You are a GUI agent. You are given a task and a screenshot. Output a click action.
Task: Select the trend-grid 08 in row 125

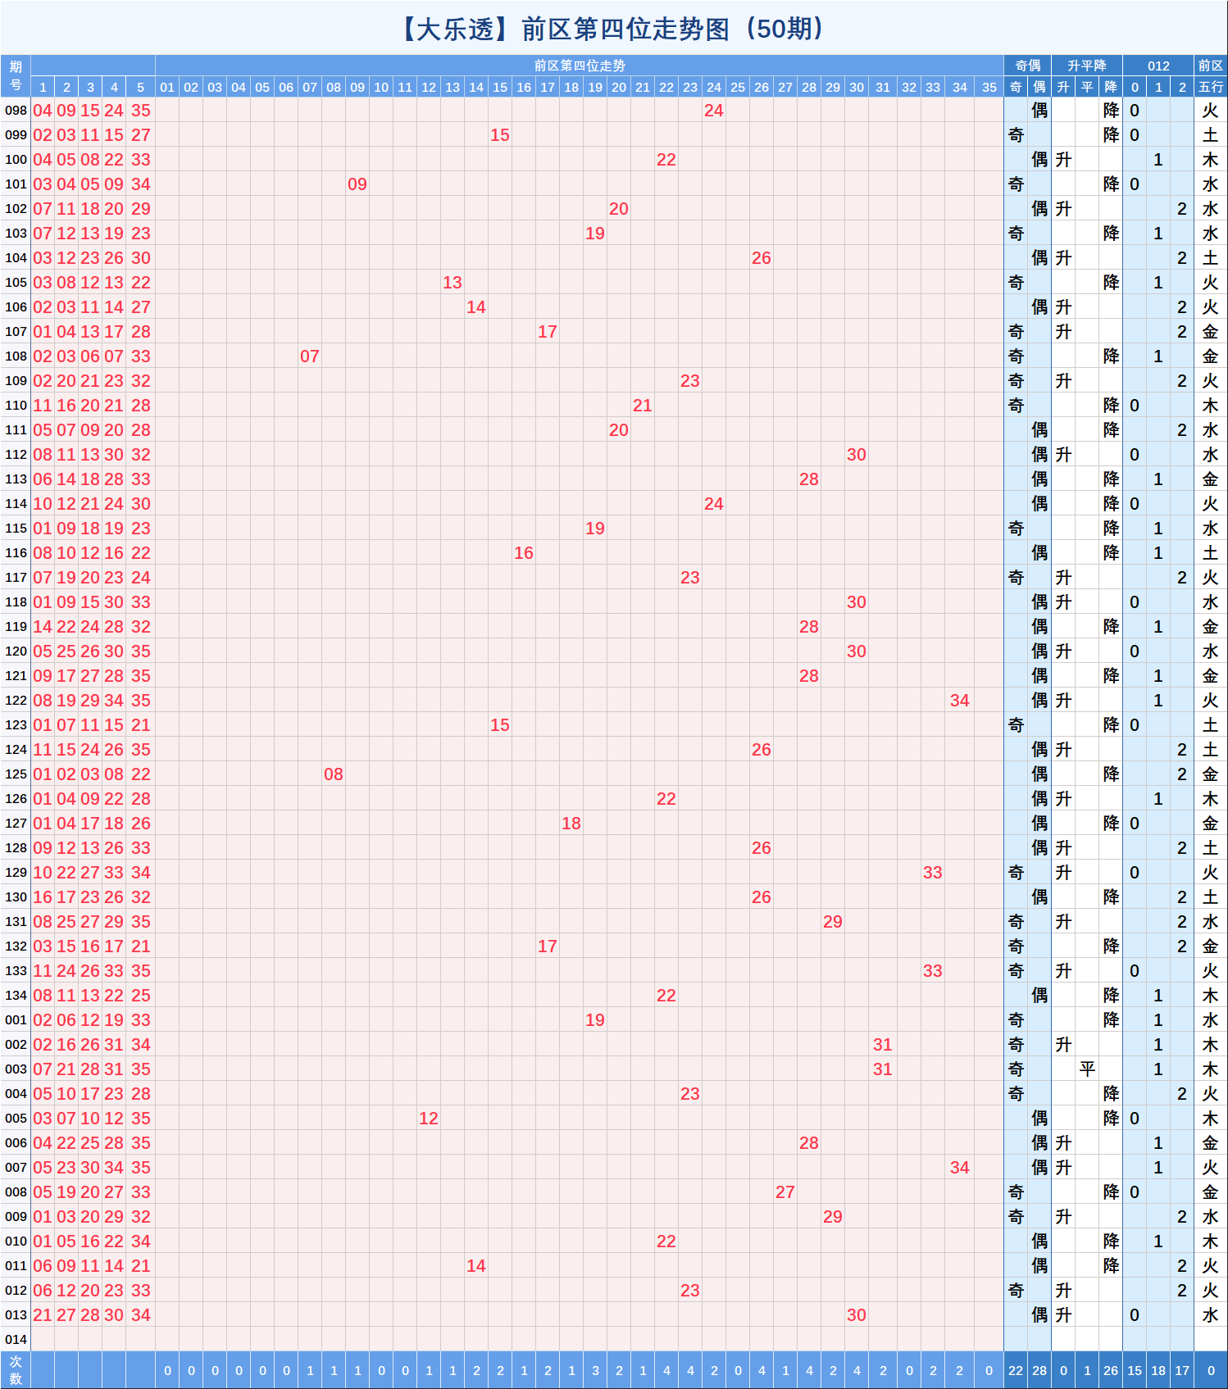(334, 774)
